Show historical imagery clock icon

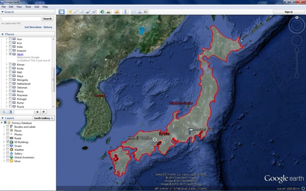(102, 12)
